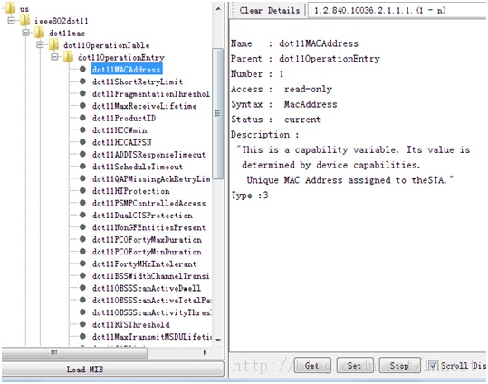Toggle the Scroll Display checkbox
488x384 pixels.
pos(433,365)
